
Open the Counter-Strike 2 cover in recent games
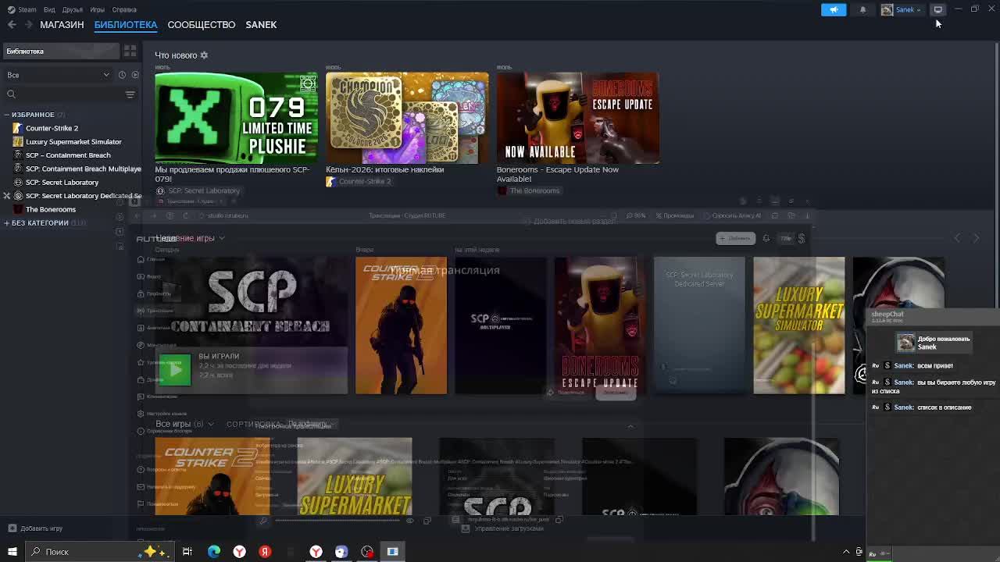coord(401,325)
